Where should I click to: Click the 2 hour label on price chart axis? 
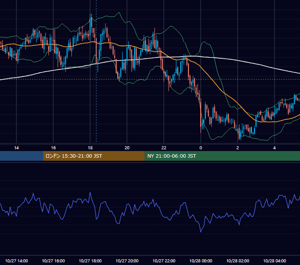click(x=238, y=148)
